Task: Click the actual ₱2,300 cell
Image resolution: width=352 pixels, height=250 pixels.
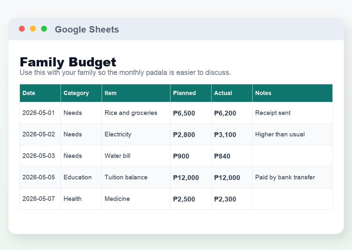Action: (232, 199)
